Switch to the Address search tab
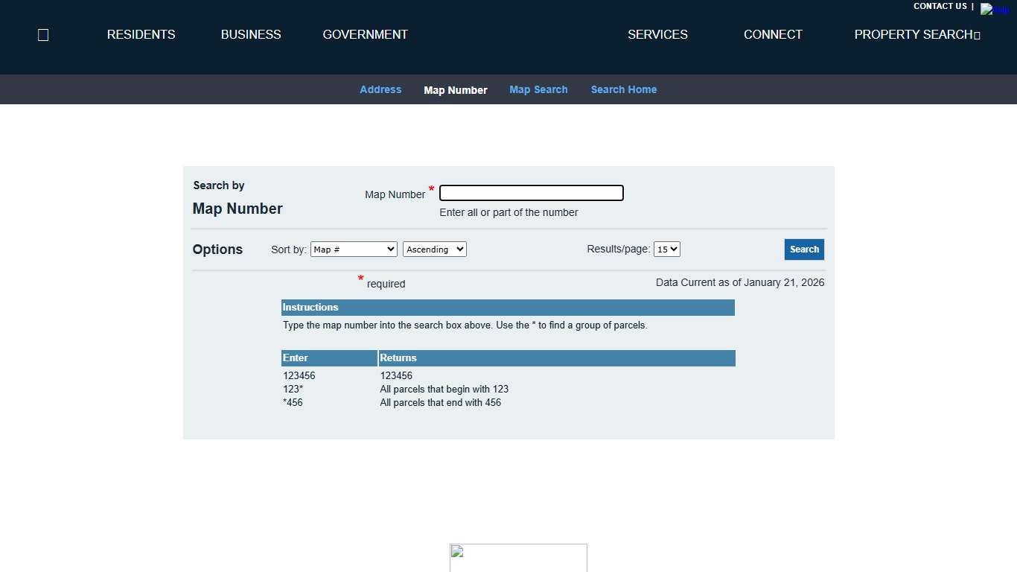Screen dimensions: 1017x572 tap(380, 89)
